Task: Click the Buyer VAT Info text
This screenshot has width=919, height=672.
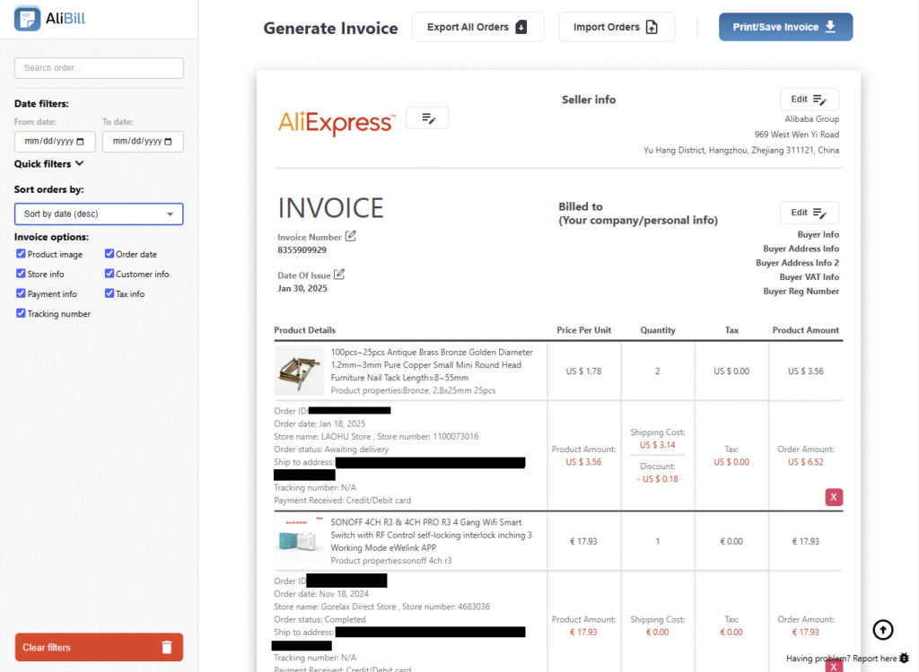Action: tap(809, 277)
